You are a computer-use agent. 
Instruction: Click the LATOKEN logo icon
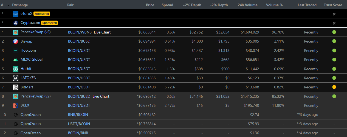16,78
